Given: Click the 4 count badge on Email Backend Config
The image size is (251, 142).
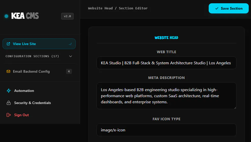Looking at the screenshot, I should (69, 71).
